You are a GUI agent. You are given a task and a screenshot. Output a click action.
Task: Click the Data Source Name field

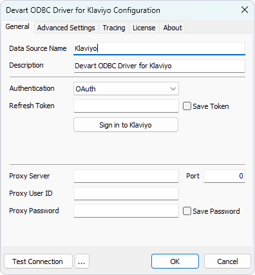tap(159, 48)
